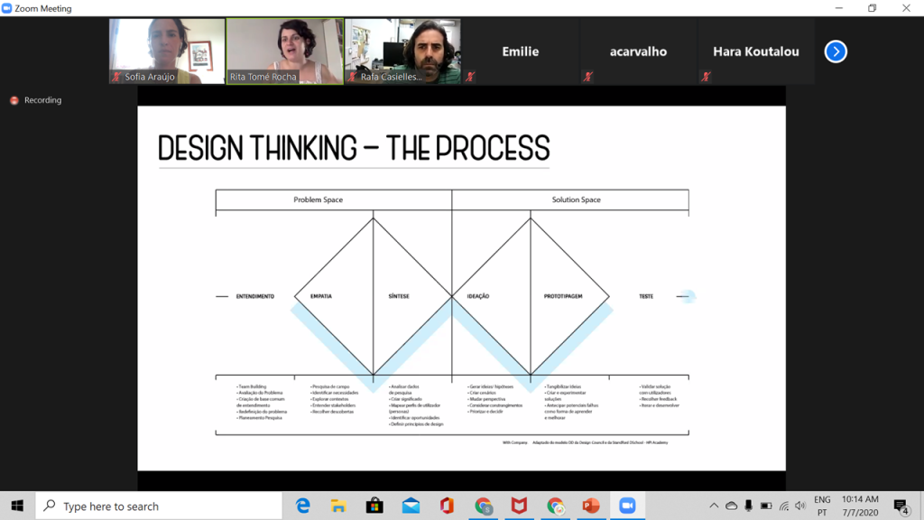Click Hara Koutalou's muted microphone icon
The height and width of the screenshot is (520, 924).
705,77
